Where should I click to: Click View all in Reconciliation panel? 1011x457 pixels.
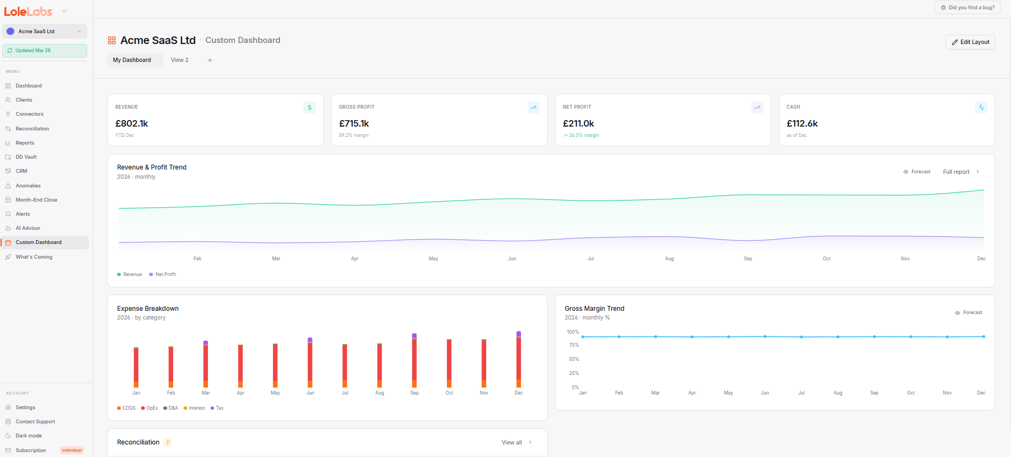tap(516, 442)
